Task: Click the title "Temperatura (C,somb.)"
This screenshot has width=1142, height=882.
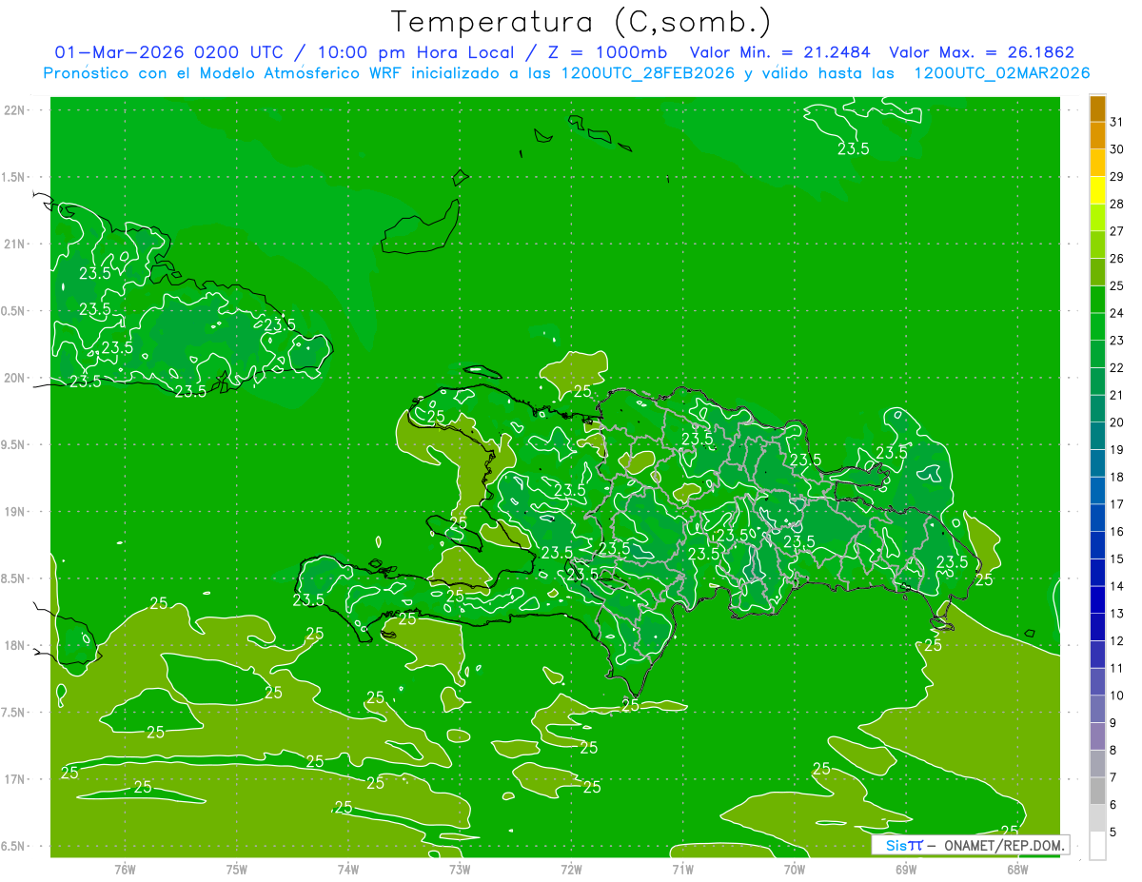Action: pos(581,22)
